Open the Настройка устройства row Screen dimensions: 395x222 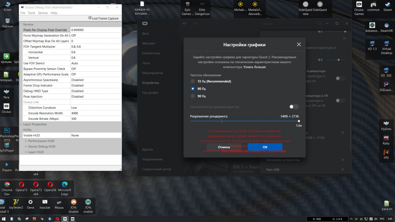pos(305,160)
